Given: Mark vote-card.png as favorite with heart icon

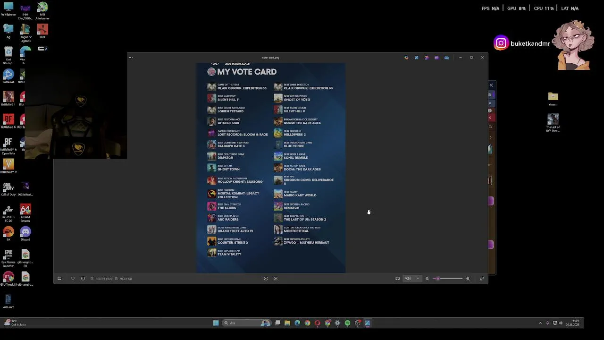Looking at the screenshot, I should click(73, 279).
